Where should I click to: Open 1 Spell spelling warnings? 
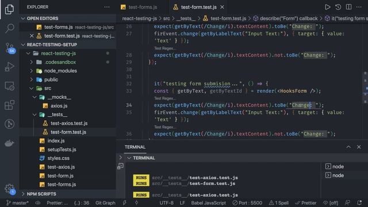tap(279, 203)
